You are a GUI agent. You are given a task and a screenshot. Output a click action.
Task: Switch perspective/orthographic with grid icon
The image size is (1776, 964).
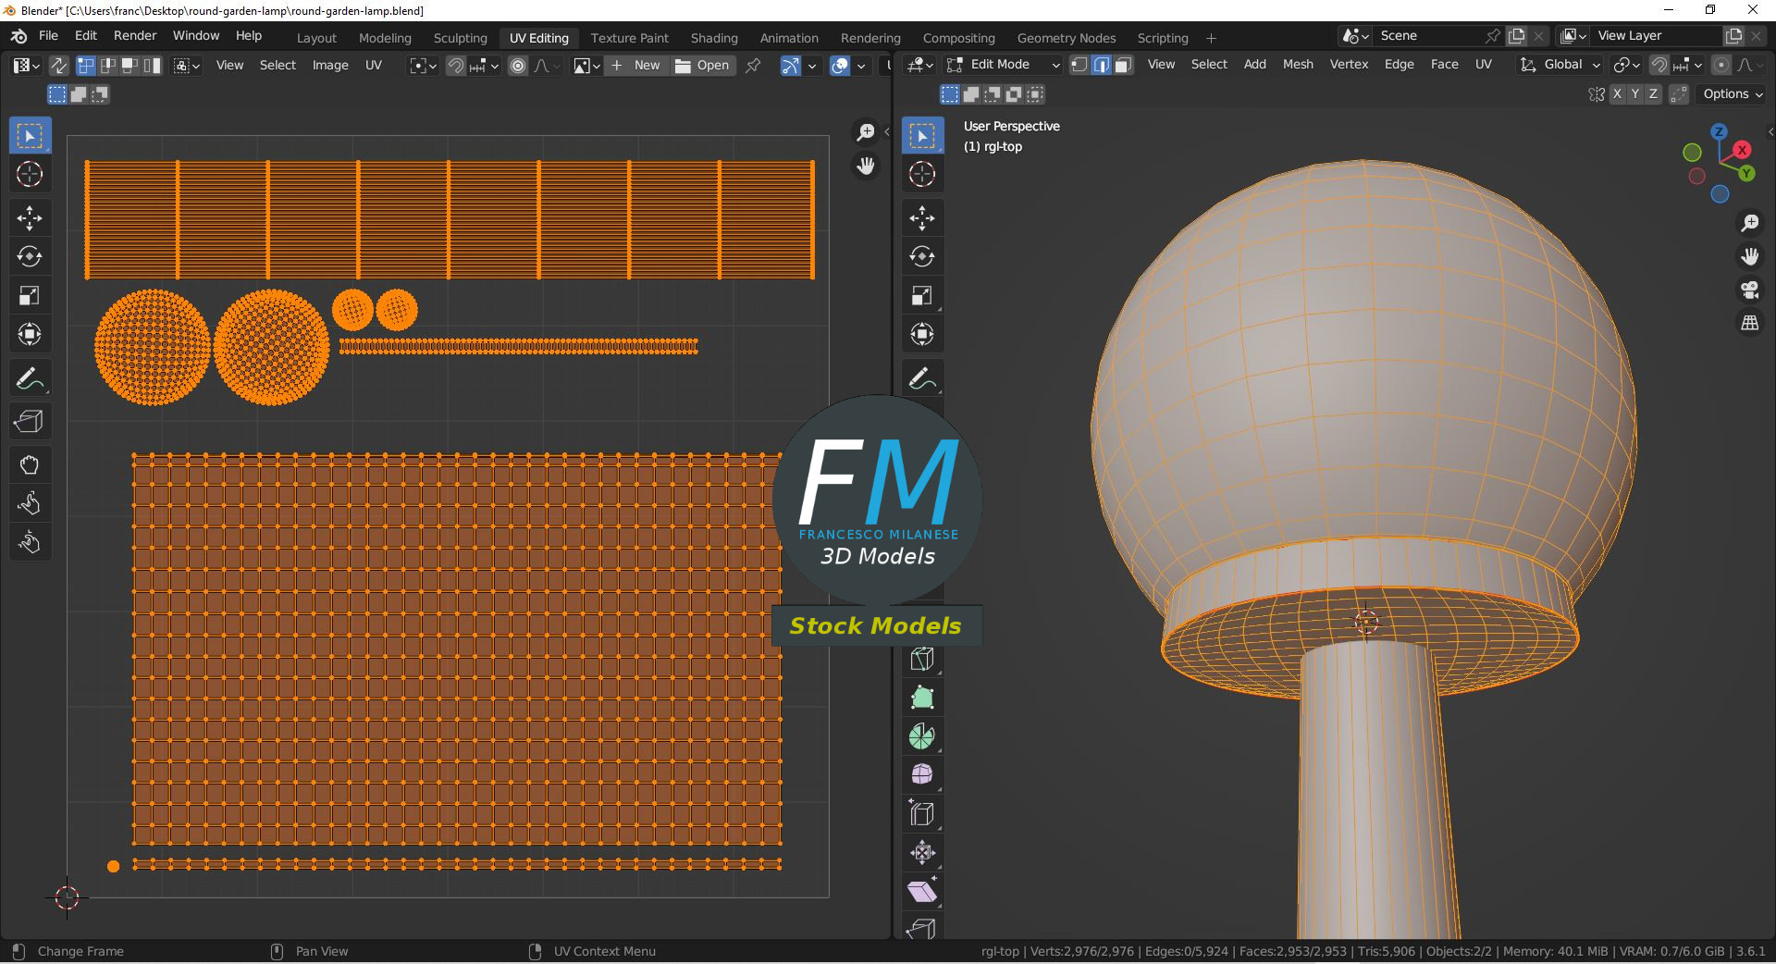coord(1750,323)
